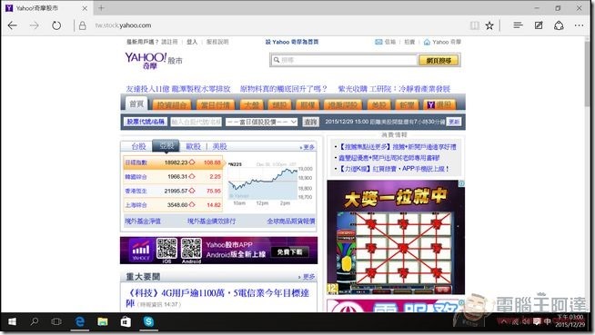Click the stock code input field
The width and height of the screenshot is (595, 335).
coord(197,122)
